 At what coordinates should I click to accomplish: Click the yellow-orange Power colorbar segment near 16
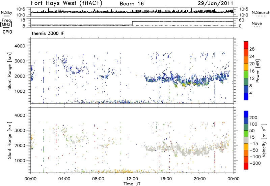tap(246, 67)
